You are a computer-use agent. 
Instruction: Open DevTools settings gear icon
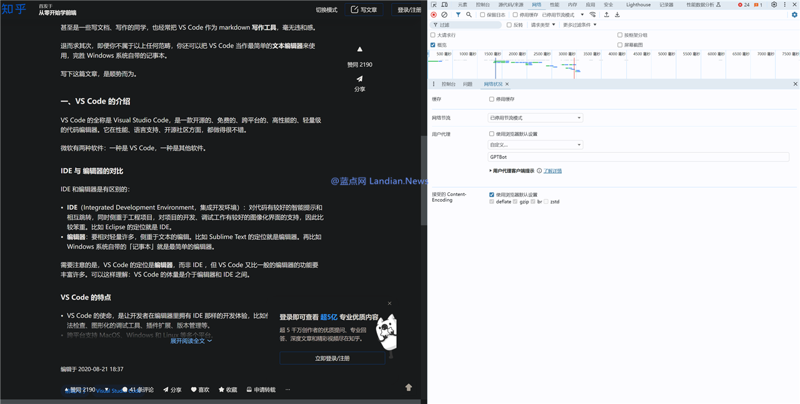pos(774,4)
